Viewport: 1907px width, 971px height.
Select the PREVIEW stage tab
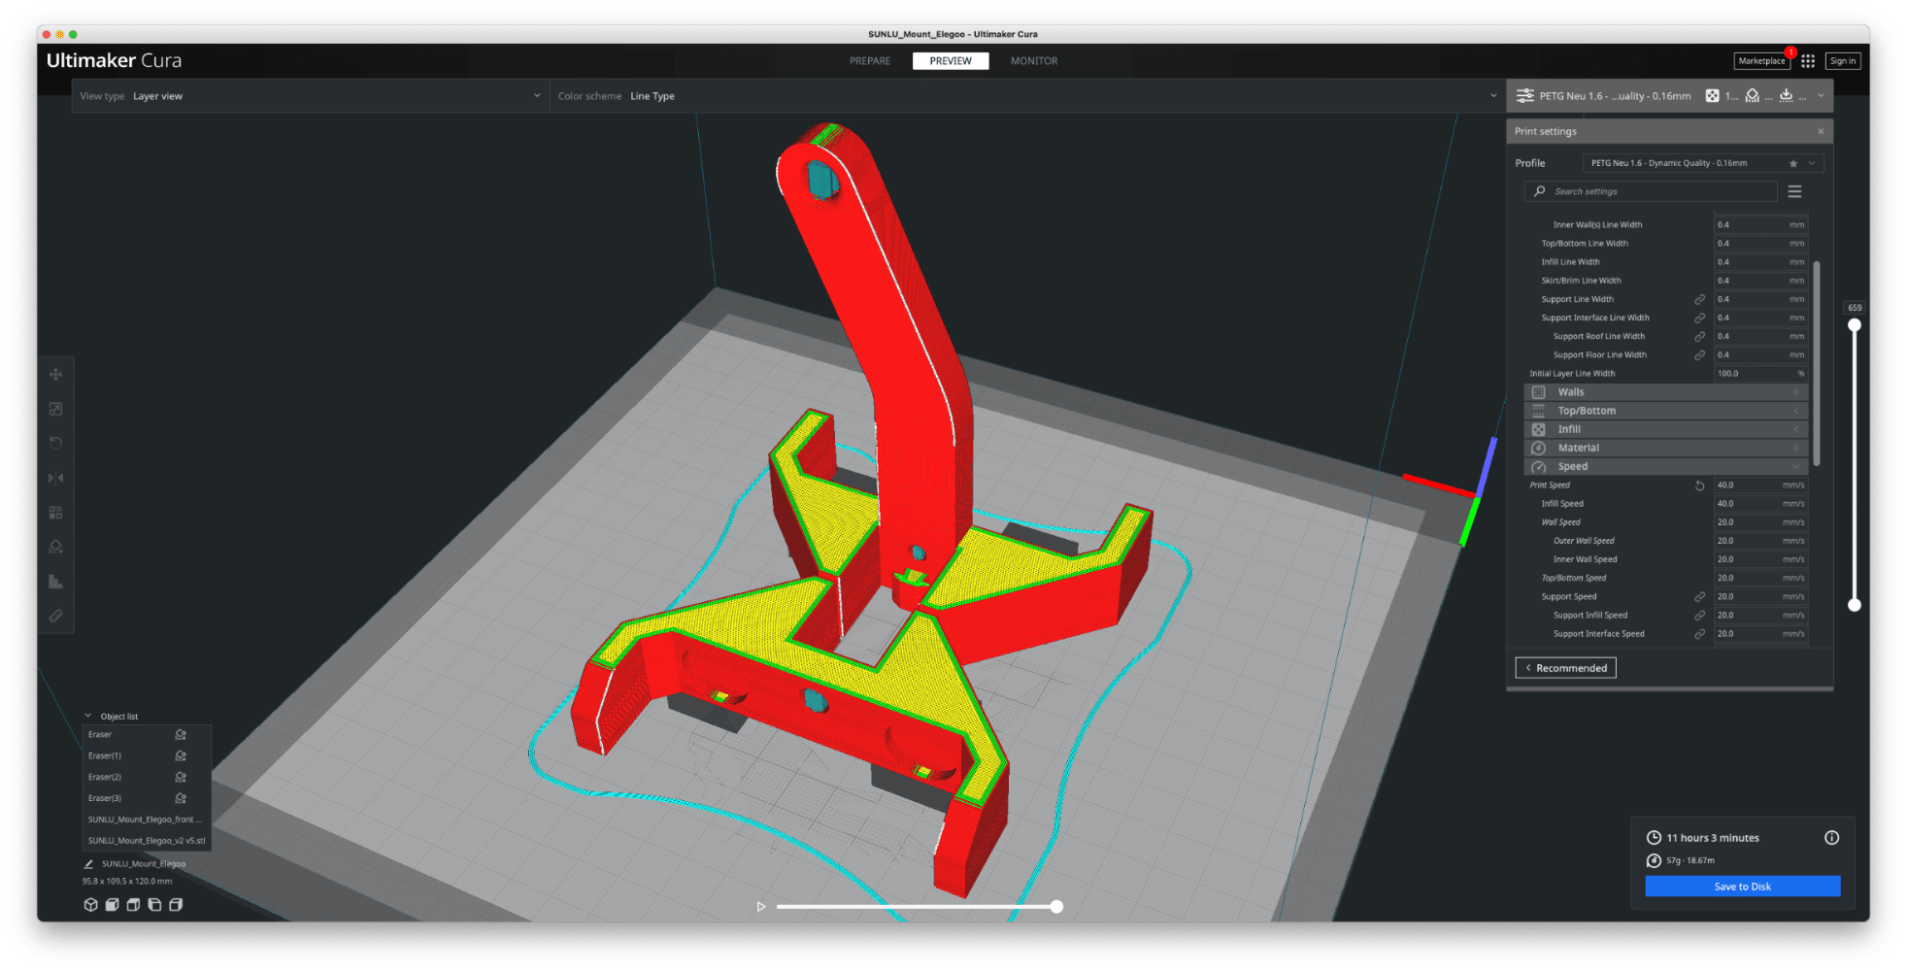951,61
